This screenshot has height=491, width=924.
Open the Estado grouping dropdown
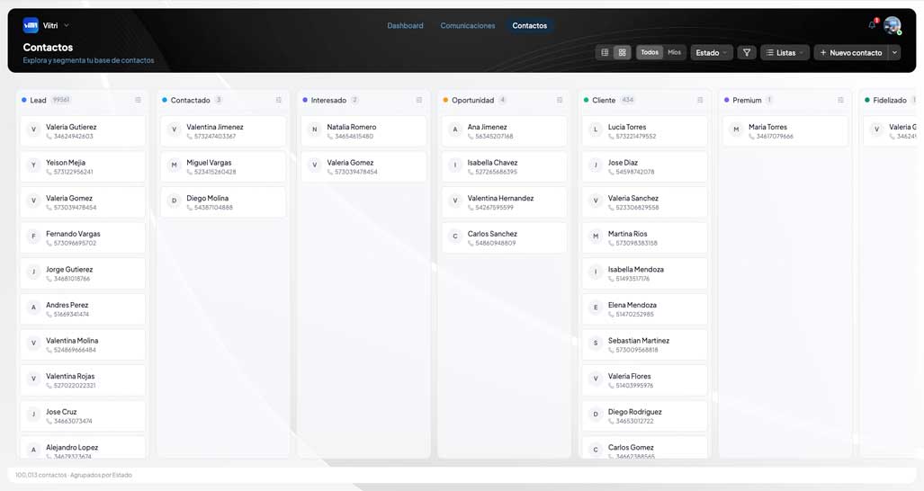(712, 52)
